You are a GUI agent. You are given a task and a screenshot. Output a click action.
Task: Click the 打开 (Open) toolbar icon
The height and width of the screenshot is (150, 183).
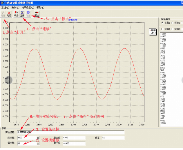tap(3, 14)
